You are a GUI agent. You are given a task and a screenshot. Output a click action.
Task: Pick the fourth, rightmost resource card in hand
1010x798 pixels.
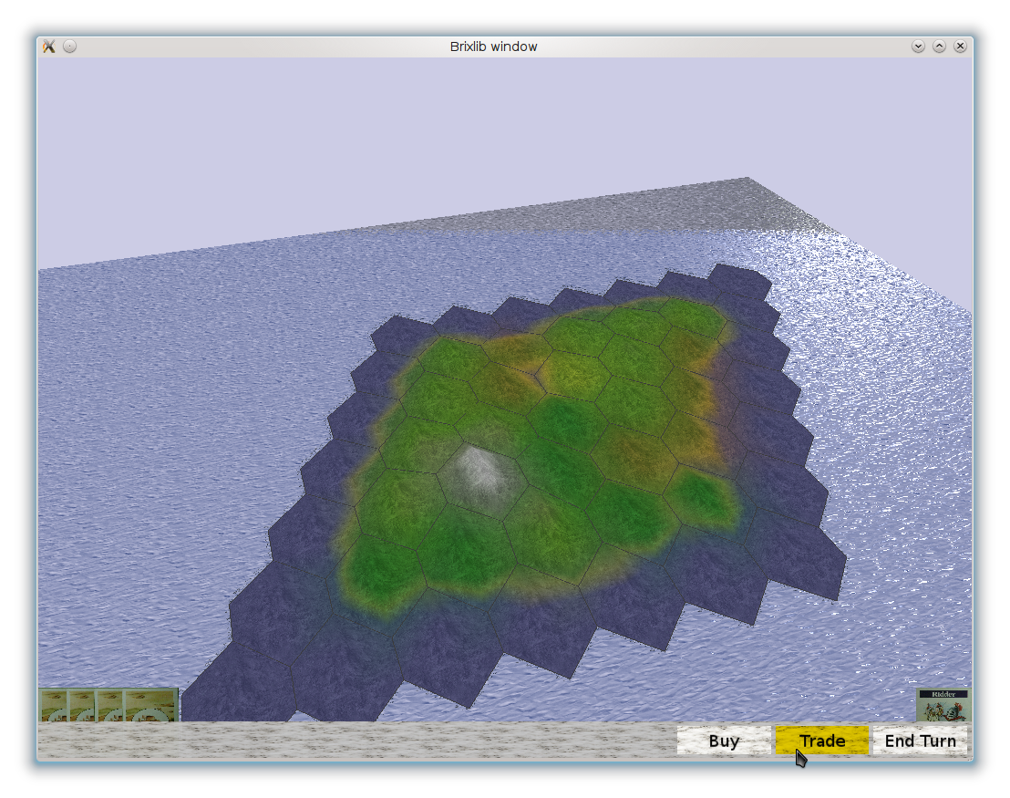[x=150, y=705]
